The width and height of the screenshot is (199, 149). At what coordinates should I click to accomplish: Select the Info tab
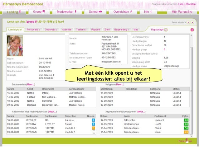(x=148, y=12)
